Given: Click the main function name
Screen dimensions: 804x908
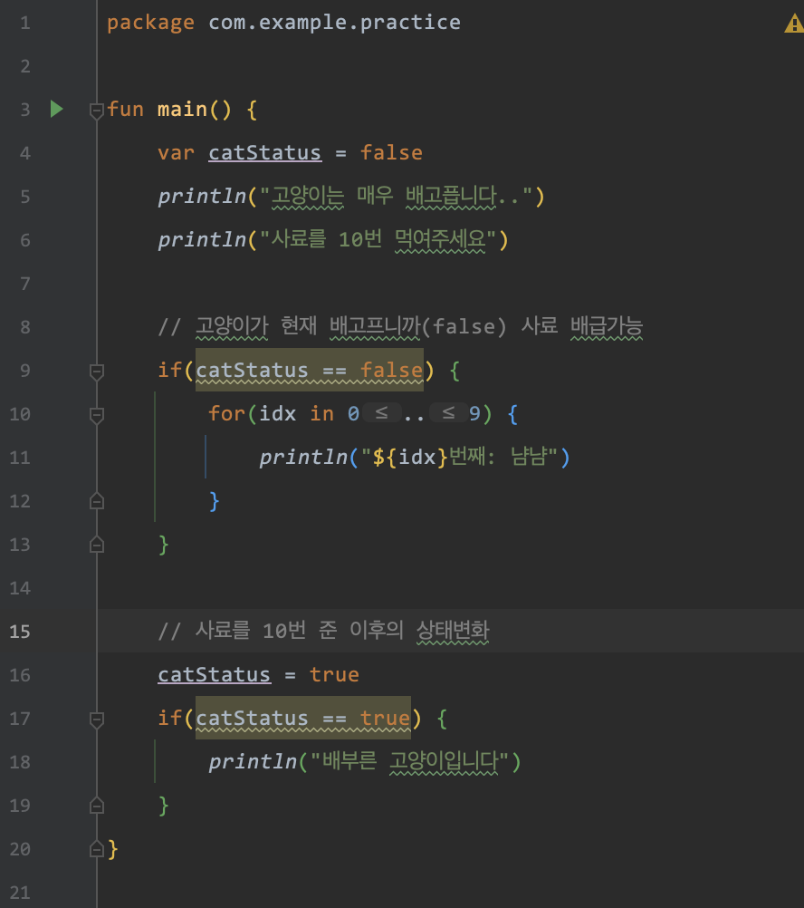Looking at the screenshot, I should [x=182, y=109].
